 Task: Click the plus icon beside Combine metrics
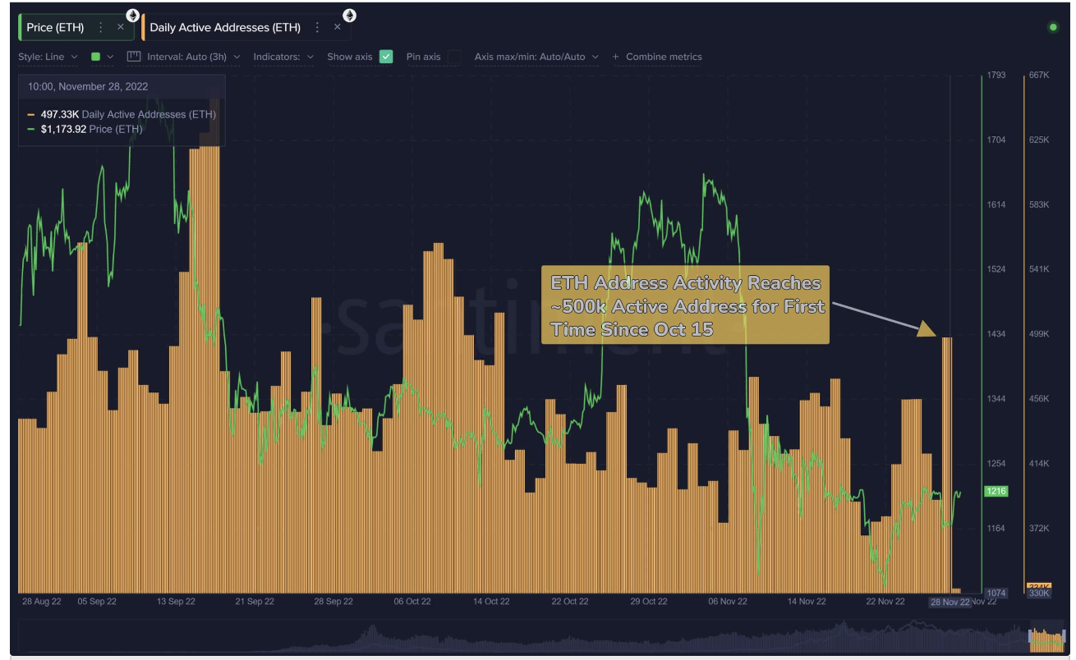616,57
